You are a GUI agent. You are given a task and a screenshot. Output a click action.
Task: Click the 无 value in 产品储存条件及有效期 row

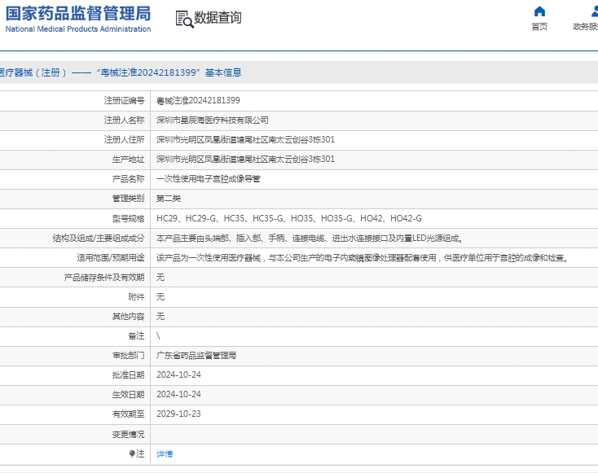160,278
